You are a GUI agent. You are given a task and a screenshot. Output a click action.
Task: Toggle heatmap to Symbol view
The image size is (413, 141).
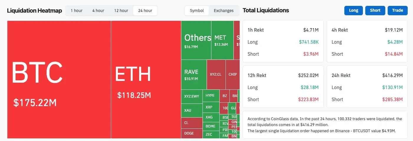tap(197, 11)
